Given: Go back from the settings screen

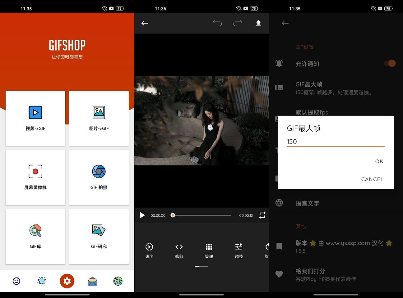Looking at the screenshot, I should point(285,23).
